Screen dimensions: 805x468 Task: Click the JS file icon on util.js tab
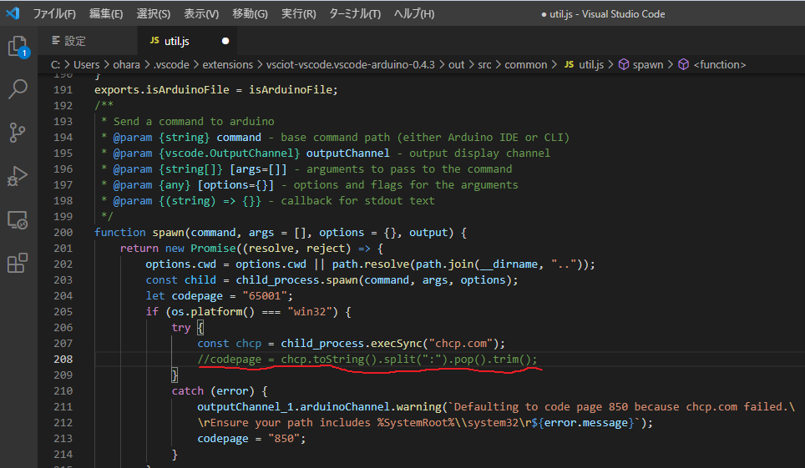[x=154, y=41]
